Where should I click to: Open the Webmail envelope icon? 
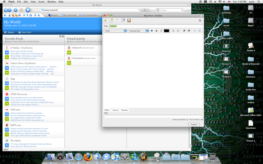point(20,15)
